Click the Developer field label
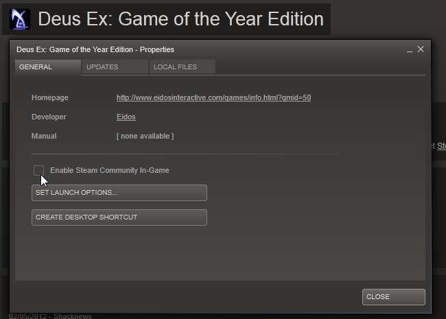The width and height of the screenshot is (446, 319). pyautogui.click(x=49, y=117)
